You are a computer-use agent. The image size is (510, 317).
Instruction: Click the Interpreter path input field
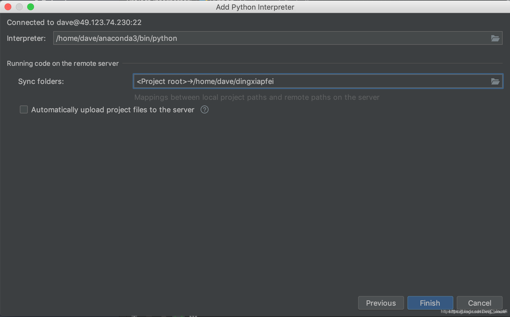pyautogui.click(x=278, y=38)
